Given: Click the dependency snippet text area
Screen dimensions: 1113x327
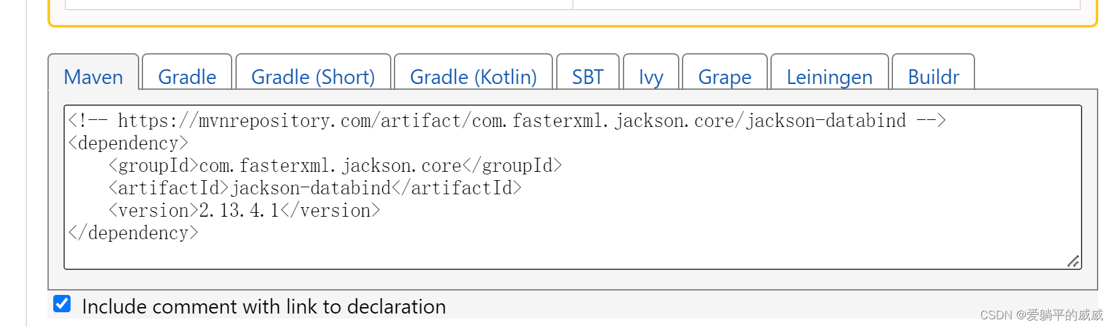Looking at the screenshot, I should tap(573, 187).
